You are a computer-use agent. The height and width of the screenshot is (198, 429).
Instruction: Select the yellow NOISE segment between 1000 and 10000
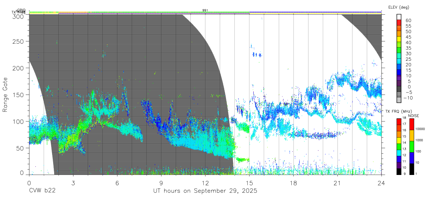(x=412, y=135)
